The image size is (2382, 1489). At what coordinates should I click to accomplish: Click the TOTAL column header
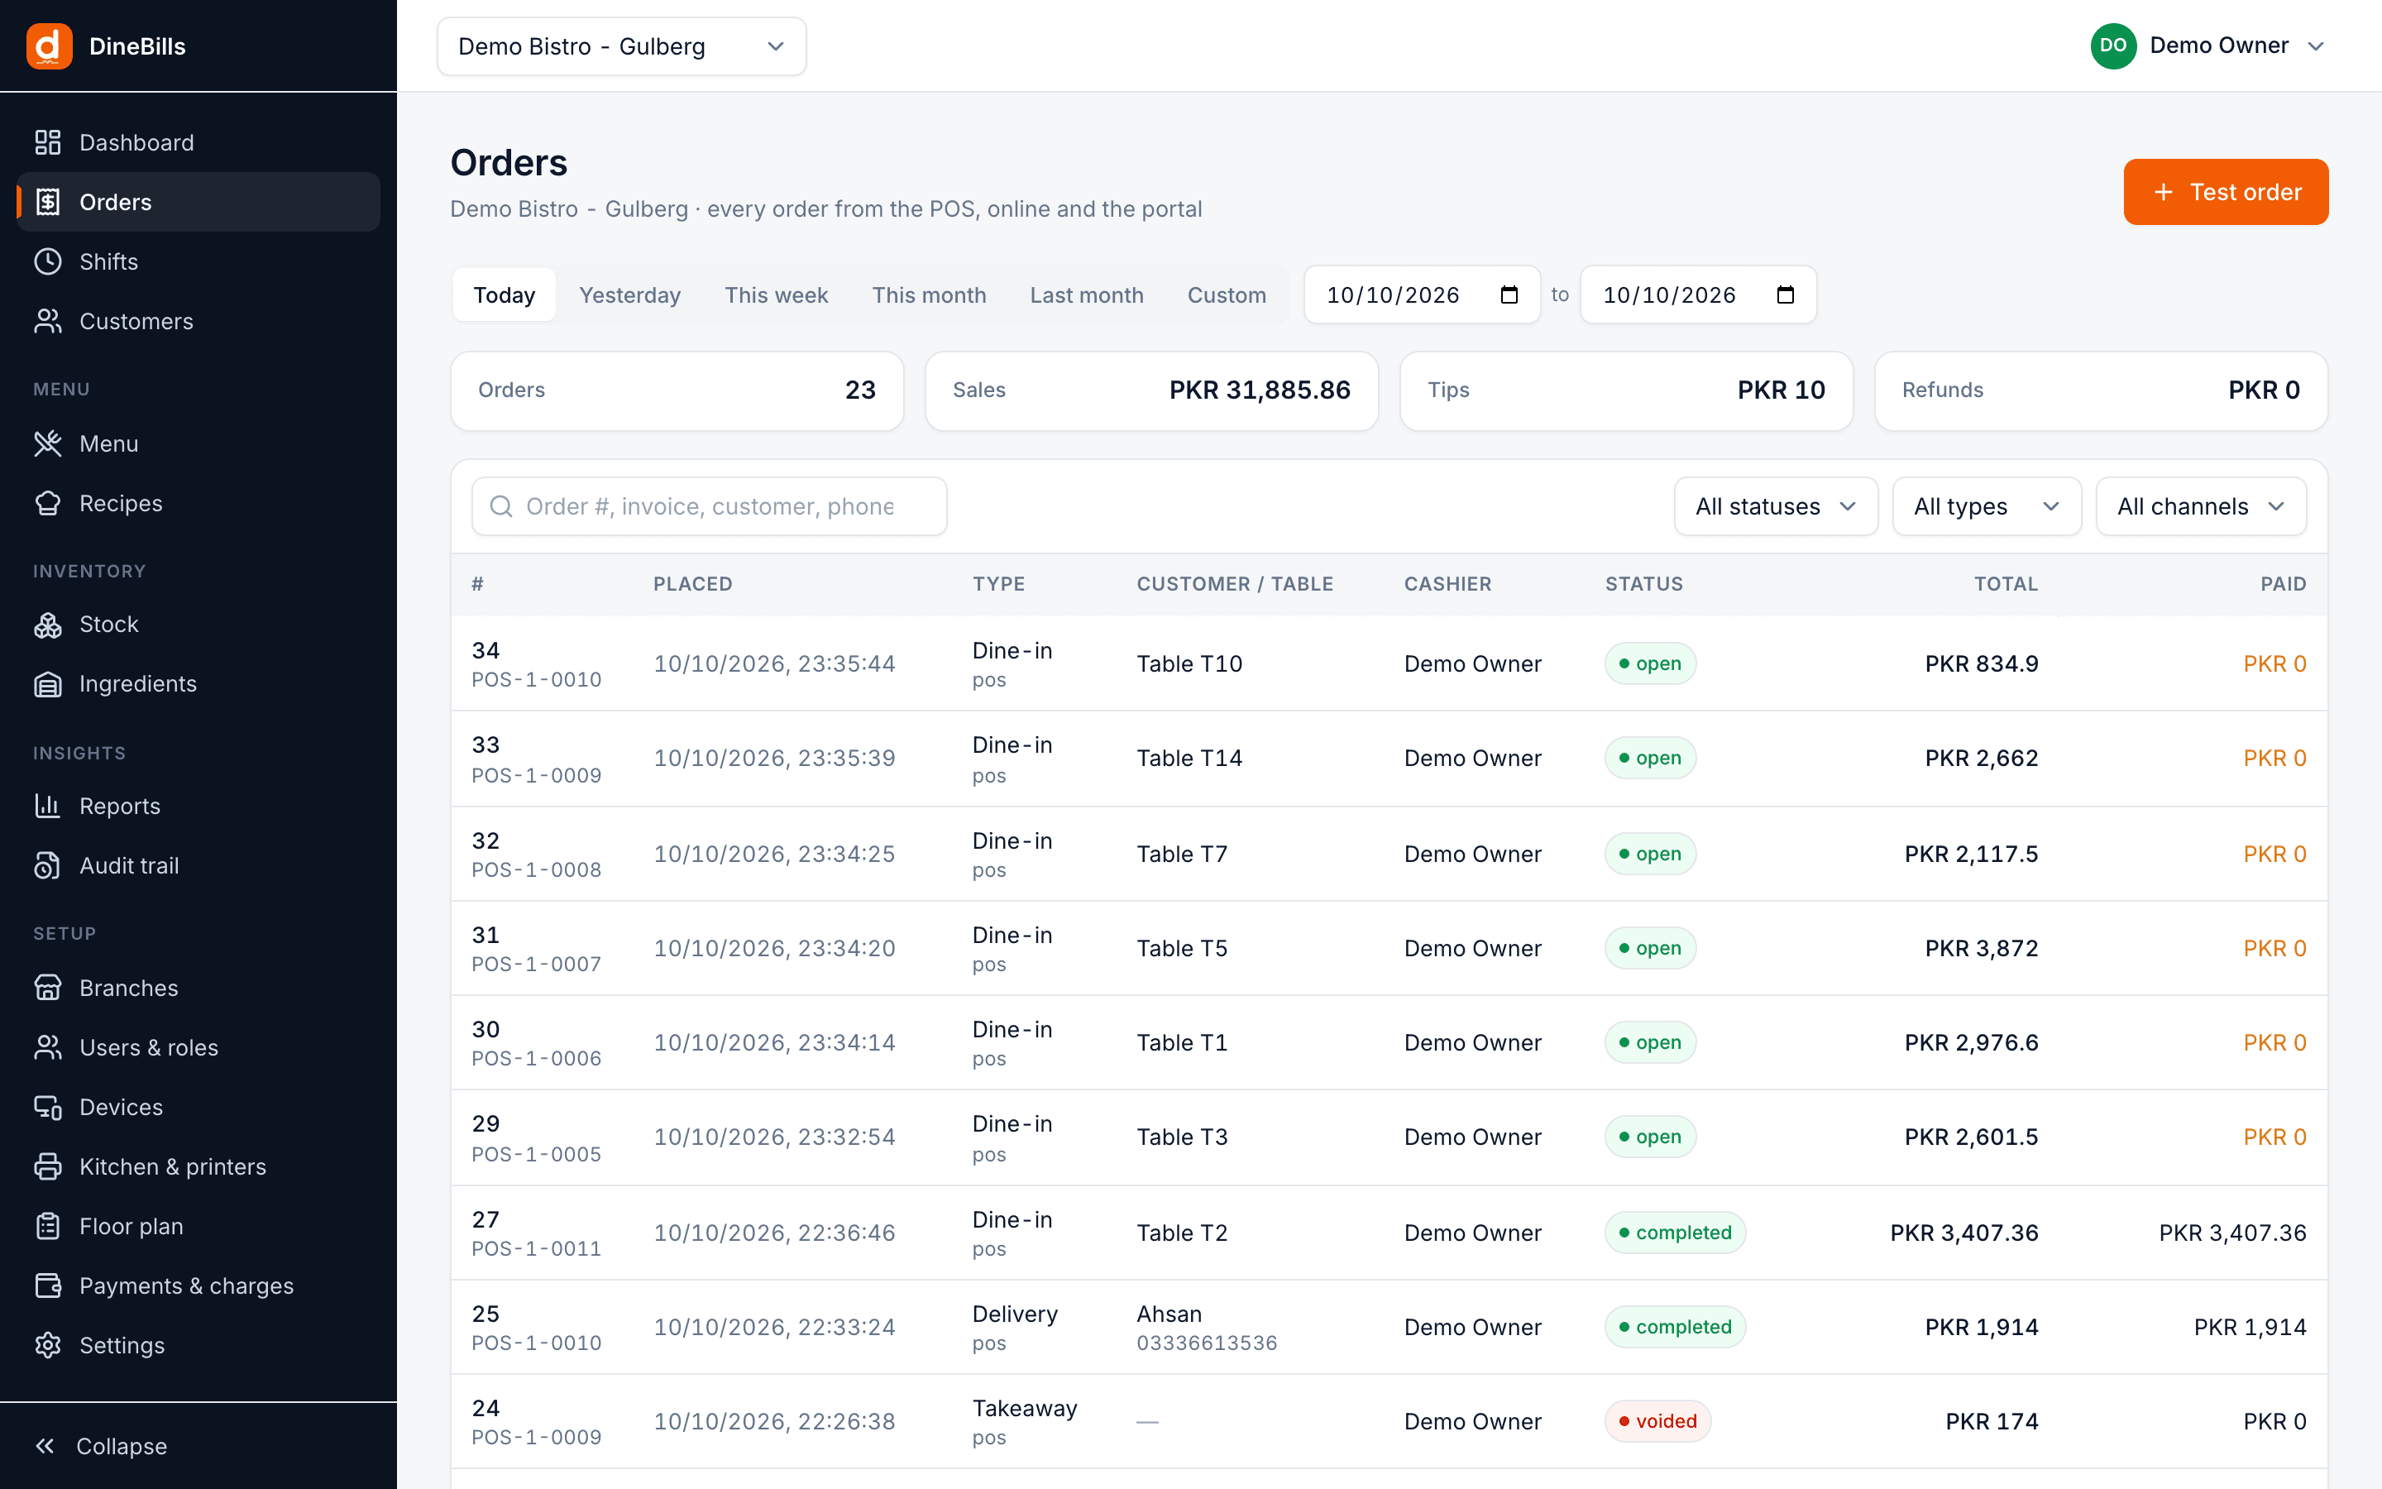2005,584
